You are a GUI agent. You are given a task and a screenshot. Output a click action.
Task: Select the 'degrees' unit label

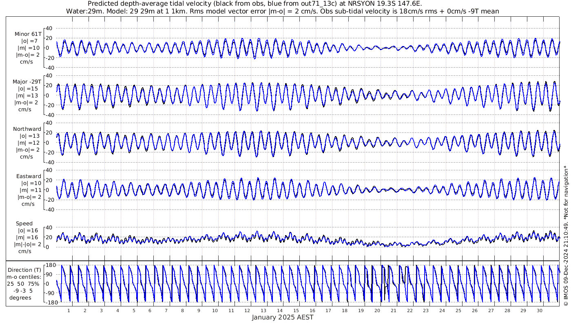pos(21,297)
